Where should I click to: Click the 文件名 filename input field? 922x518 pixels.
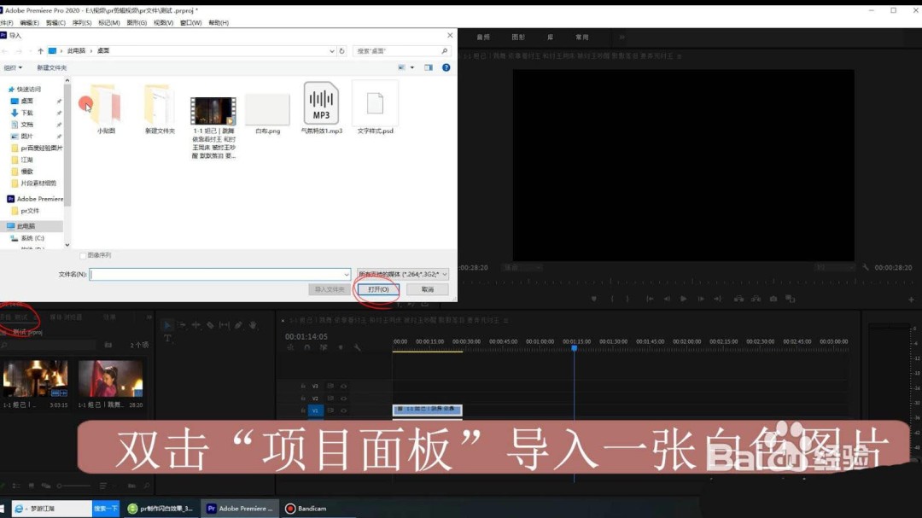[x=220, y=275]
